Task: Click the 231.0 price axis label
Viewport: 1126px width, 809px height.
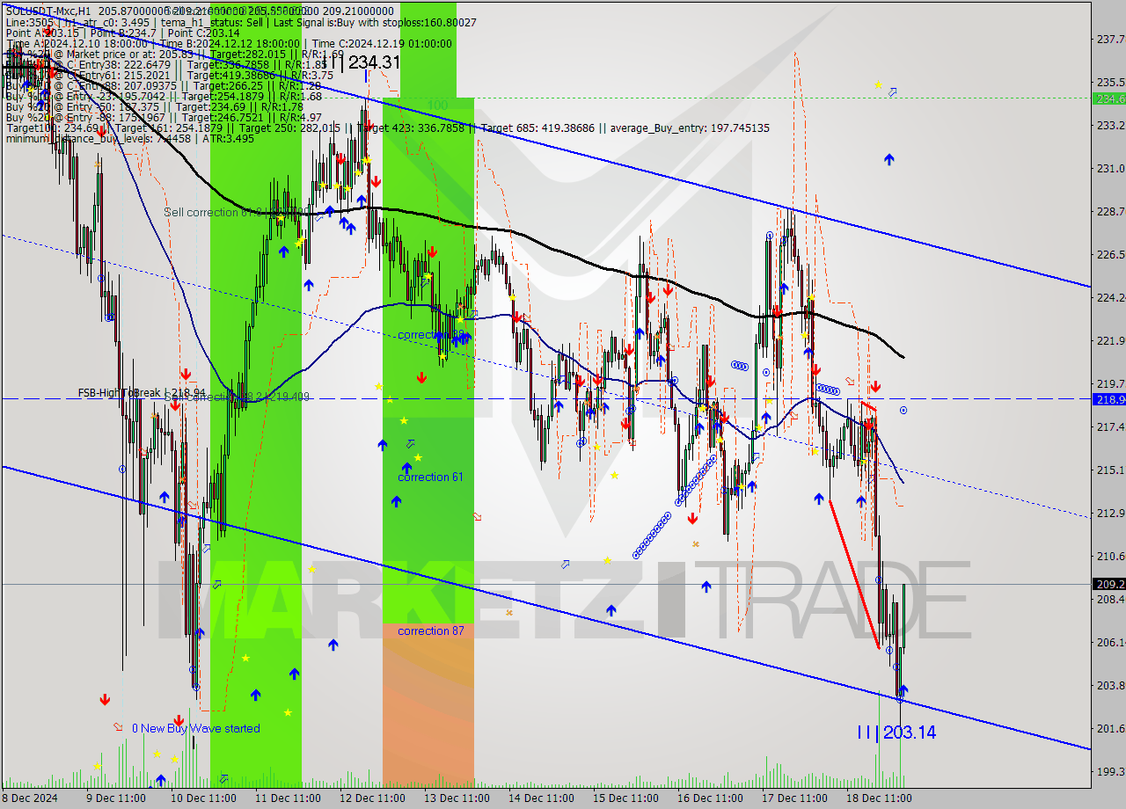Action: (1110, 169)
